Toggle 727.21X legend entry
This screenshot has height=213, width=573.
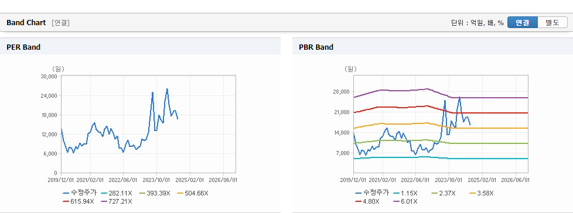pyautogui.click(x=116, y=201)
